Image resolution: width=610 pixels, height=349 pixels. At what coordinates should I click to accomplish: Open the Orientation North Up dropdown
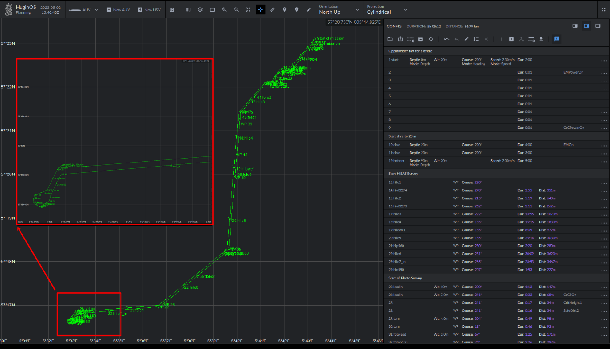339,9
